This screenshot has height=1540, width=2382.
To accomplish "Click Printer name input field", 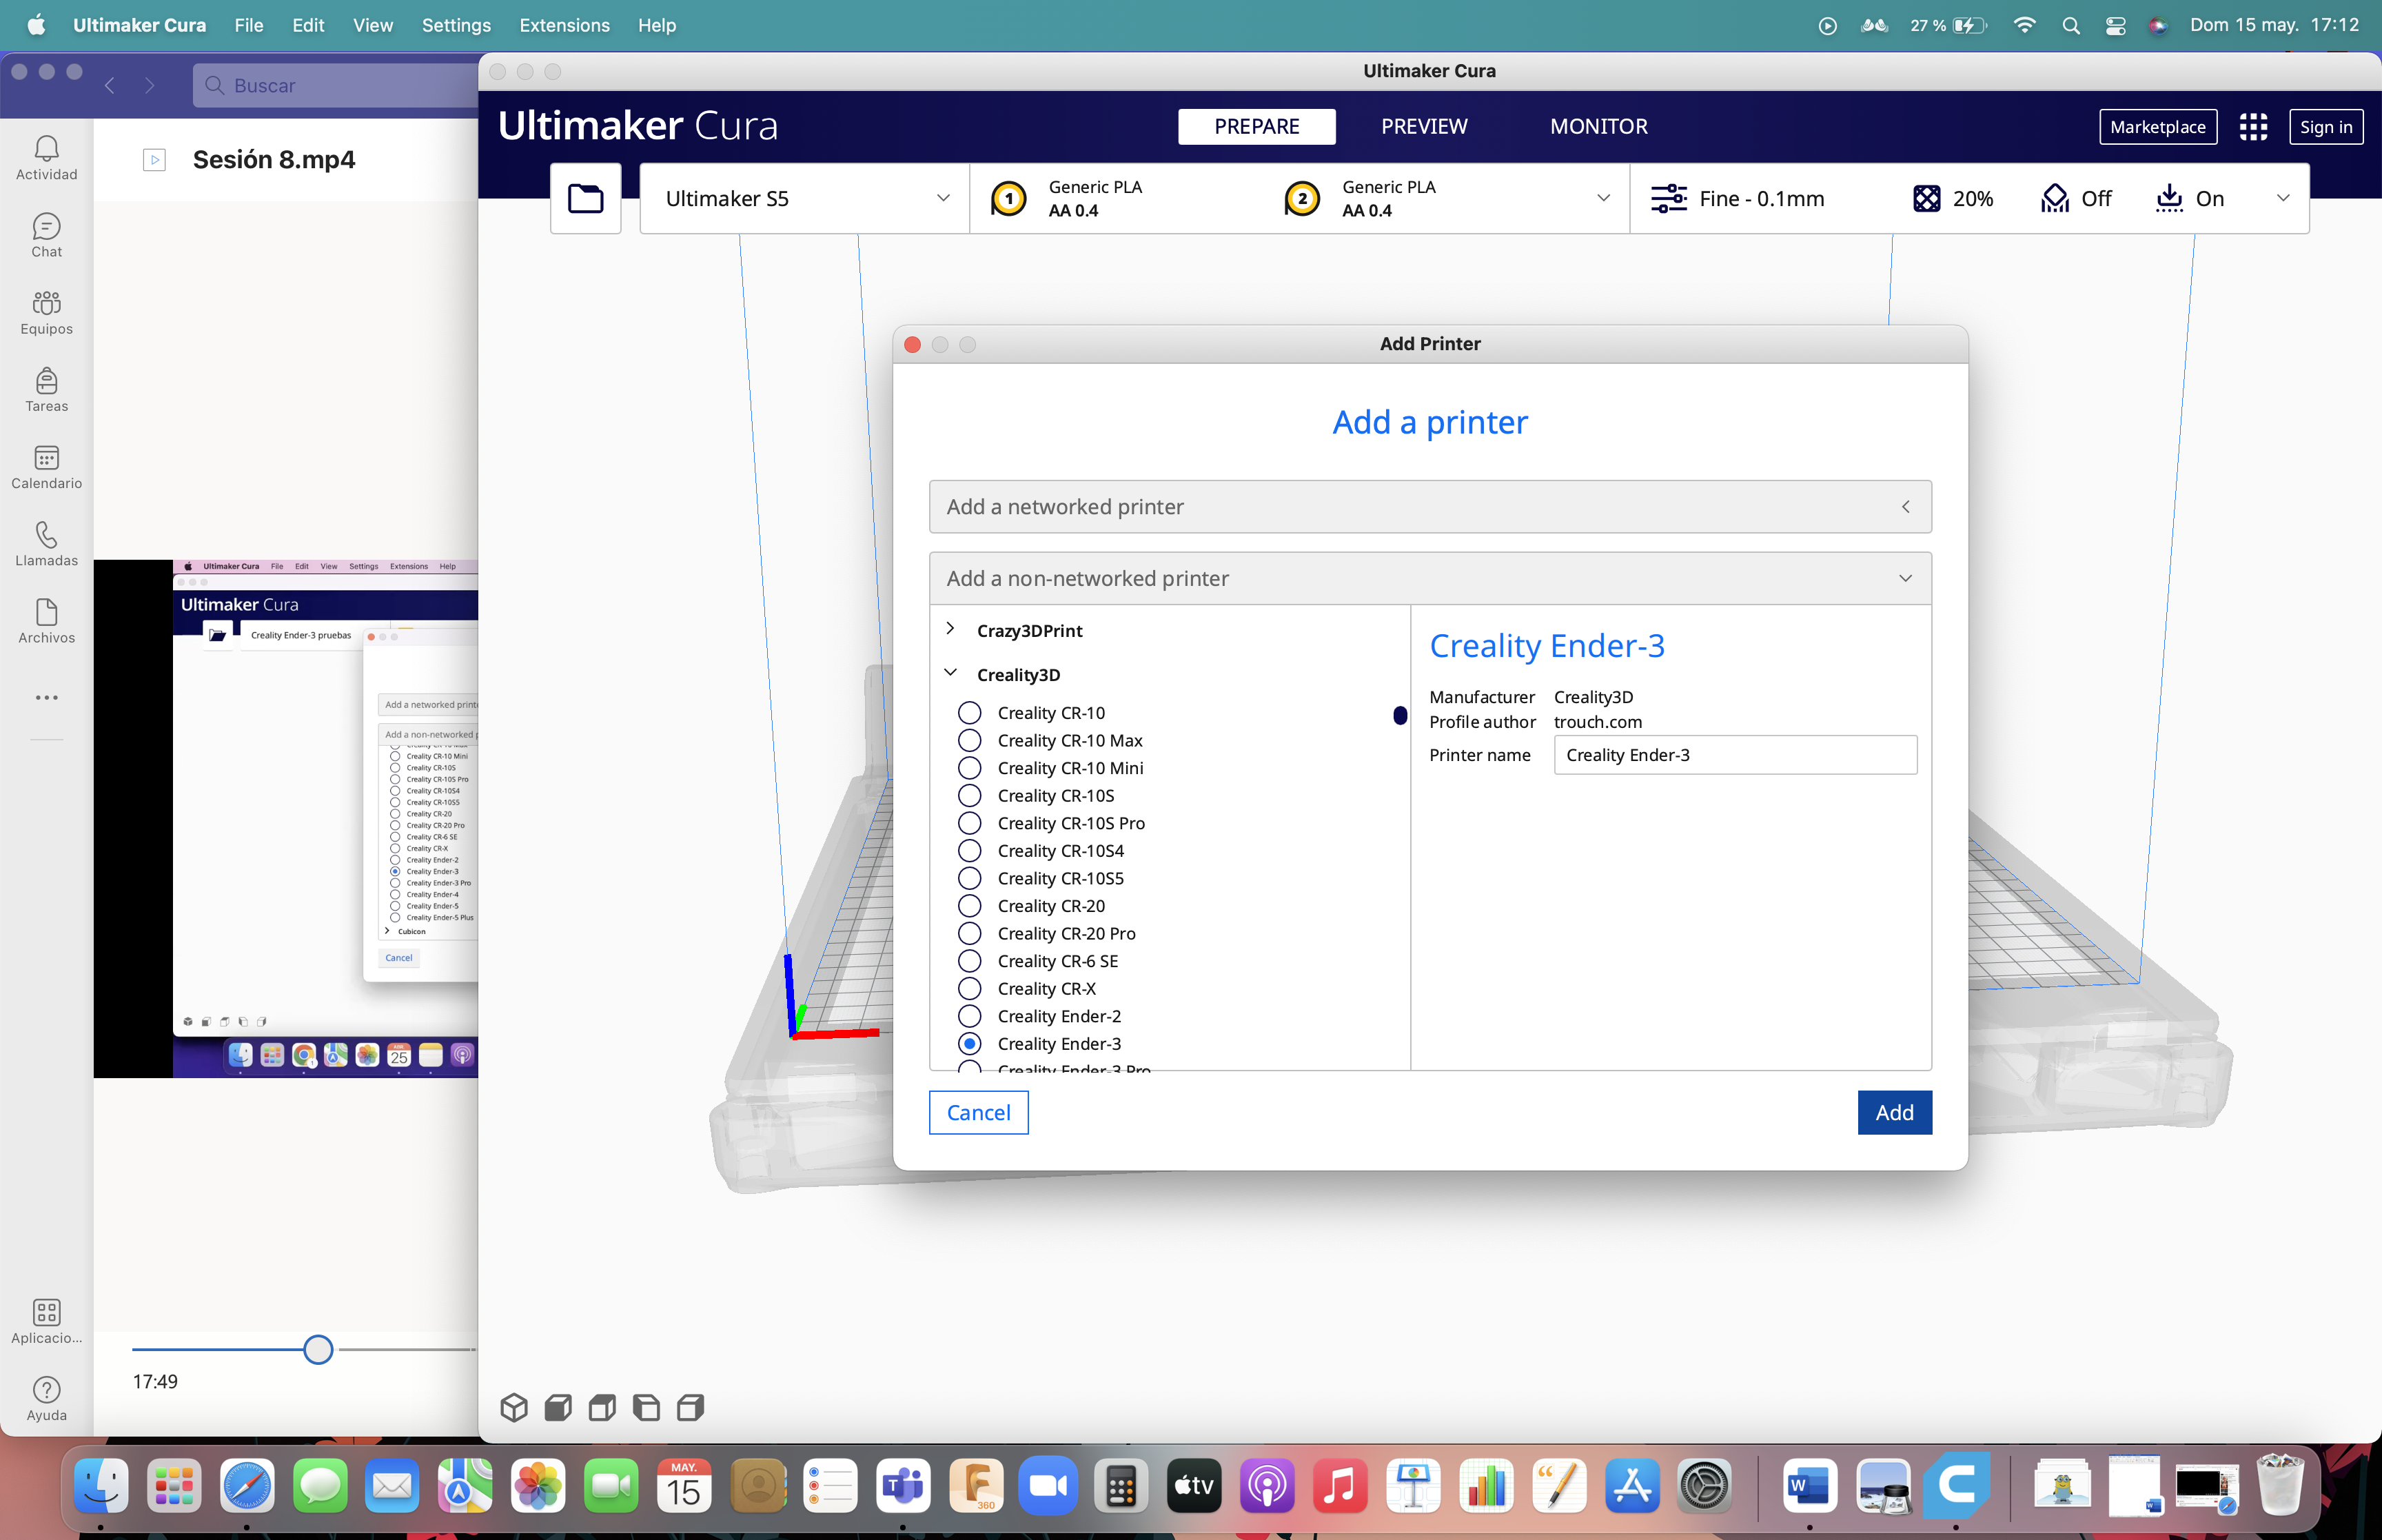I will click(x=1734, y=755).
